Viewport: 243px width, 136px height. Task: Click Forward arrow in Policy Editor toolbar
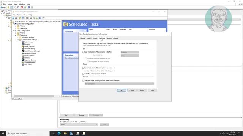(x=16, y=18)
